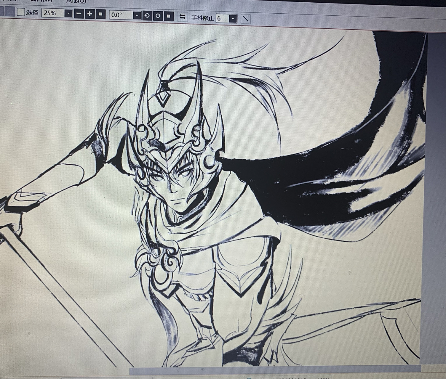Open the 25% zoom level dropdown
This screenshot has height=379, width=446.
point(68,14)
